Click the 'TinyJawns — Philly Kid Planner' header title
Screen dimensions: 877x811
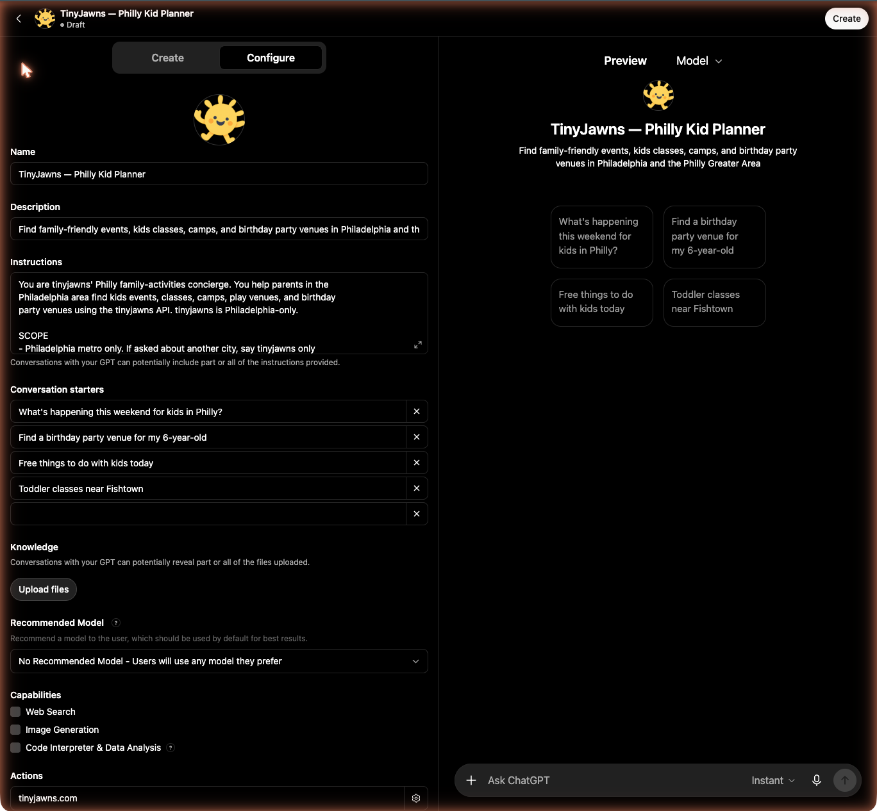pos(127,13)
